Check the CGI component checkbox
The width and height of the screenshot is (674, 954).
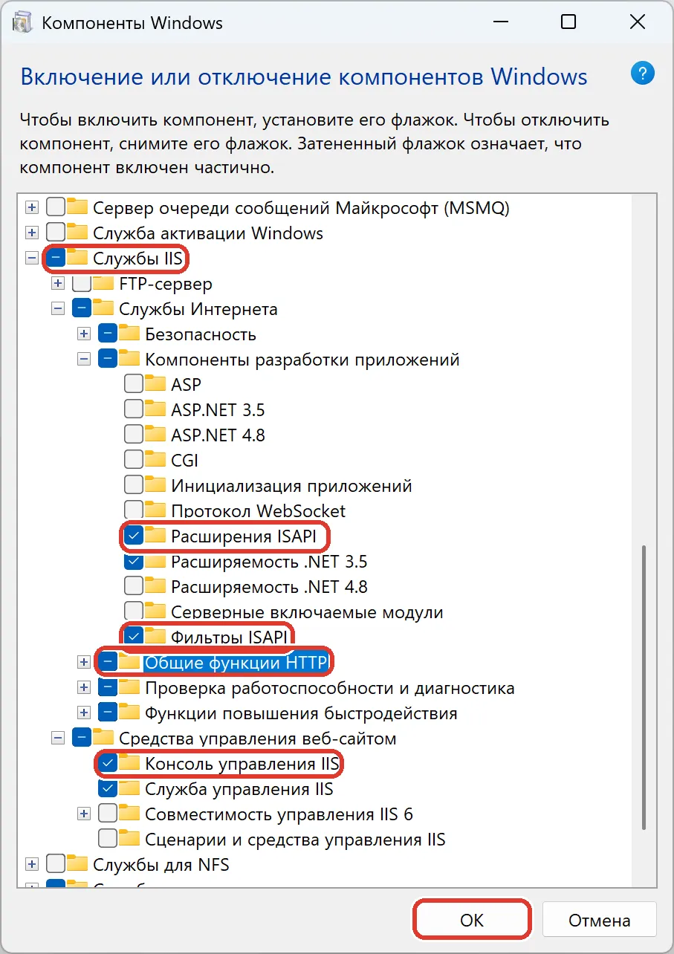click(x=134, y=460)
